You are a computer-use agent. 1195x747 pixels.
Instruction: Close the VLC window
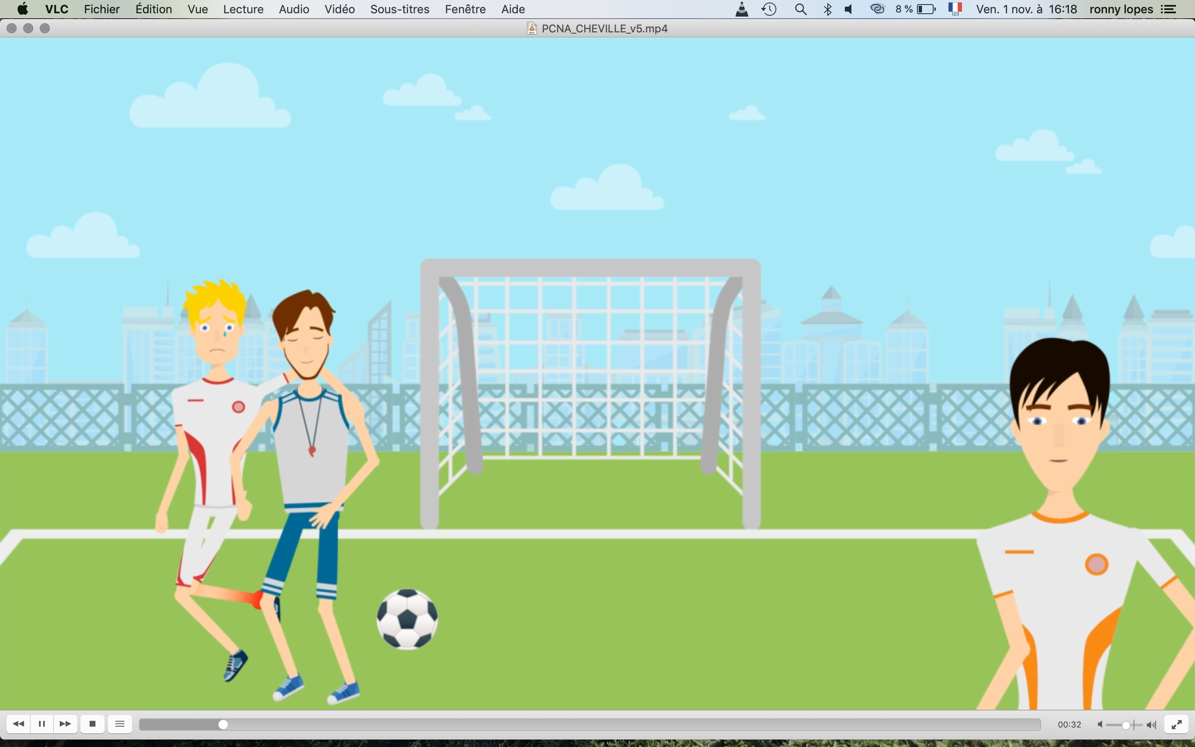click(12, 28)
